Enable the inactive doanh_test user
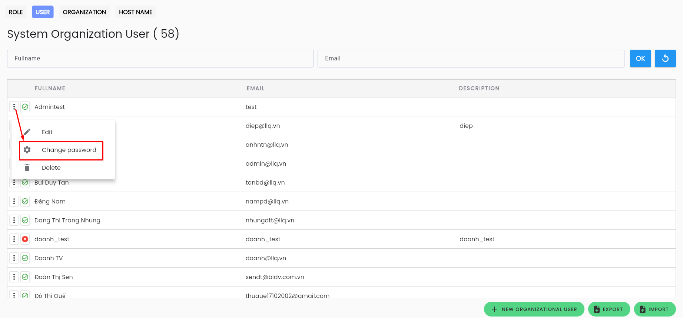 [x=25, y=239]
